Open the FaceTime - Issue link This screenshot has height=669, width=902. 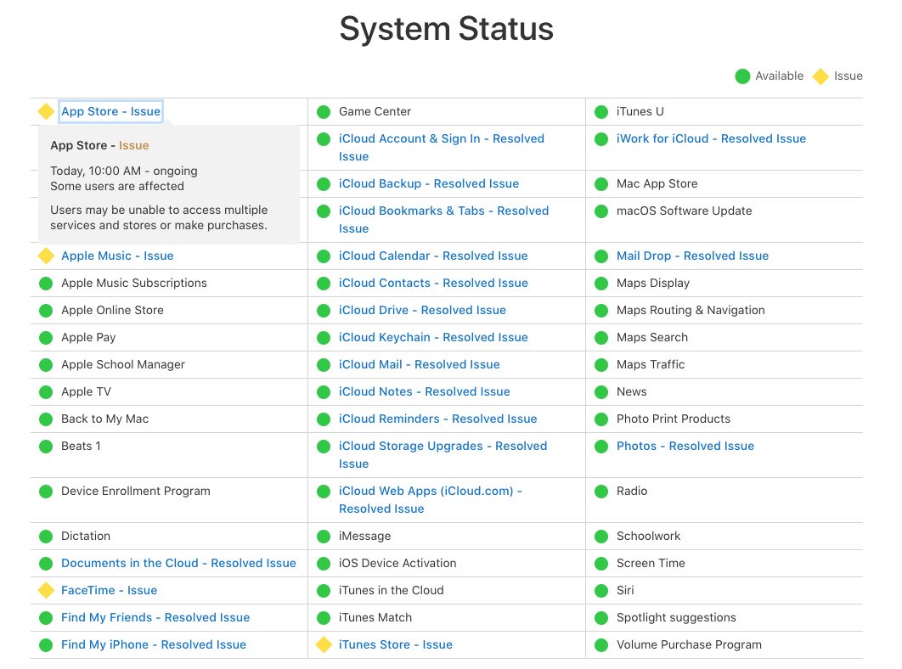pyautogui.click(x=110, y=590)
